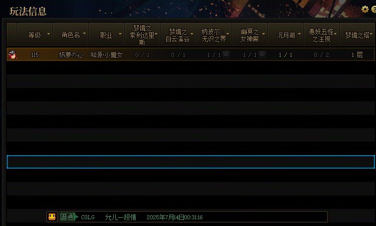Viewport: 376px width, 226px height.
Task: Open the 患妖五怪之注视 column dropdown arrow
Action: (335, 34)
